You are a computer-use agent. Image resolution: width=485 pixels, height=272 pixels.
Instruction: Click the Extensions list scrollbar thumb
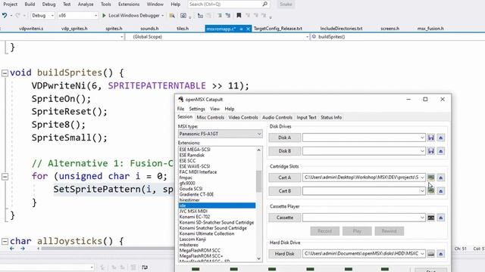(x=259, y=181)
